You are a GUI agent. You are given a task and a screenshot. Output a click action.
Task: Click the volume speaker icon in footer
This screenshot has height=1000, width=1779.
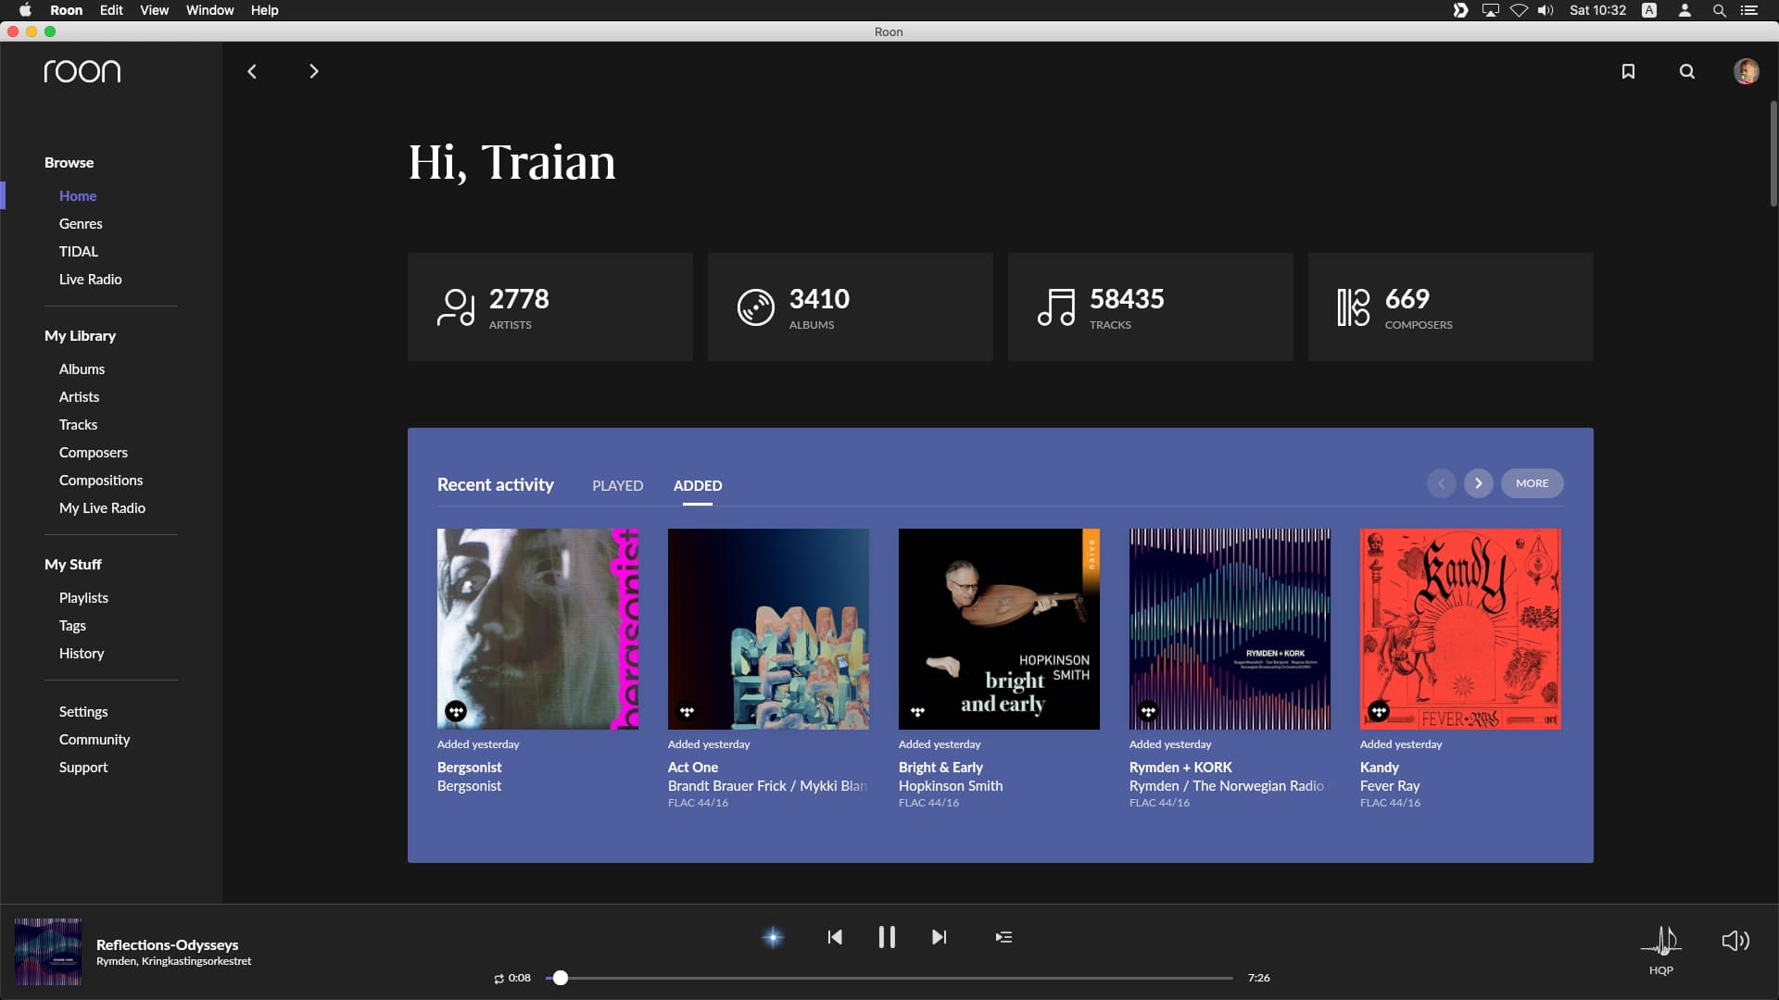click(x=1735, y=941)
